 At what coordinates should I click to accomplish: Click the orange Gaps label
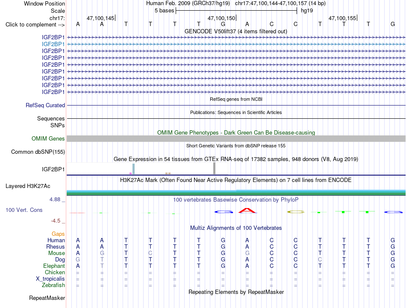58,234
